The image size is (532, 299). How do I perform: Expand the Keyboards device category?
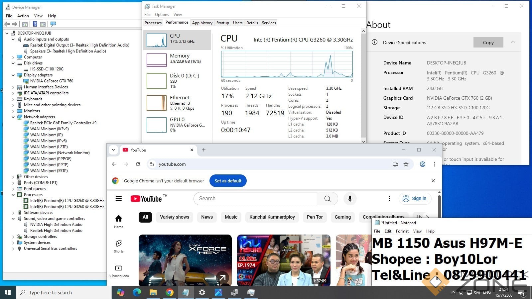coord(13,99)
